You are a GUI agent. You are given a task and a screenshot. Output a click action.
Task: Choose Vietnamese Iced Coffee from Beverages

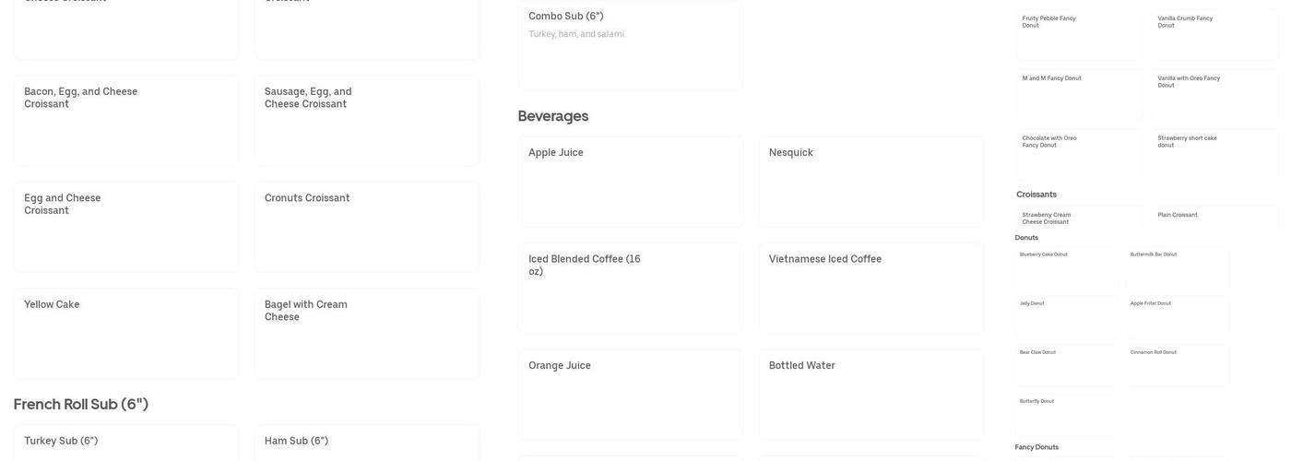pos(871,288)
